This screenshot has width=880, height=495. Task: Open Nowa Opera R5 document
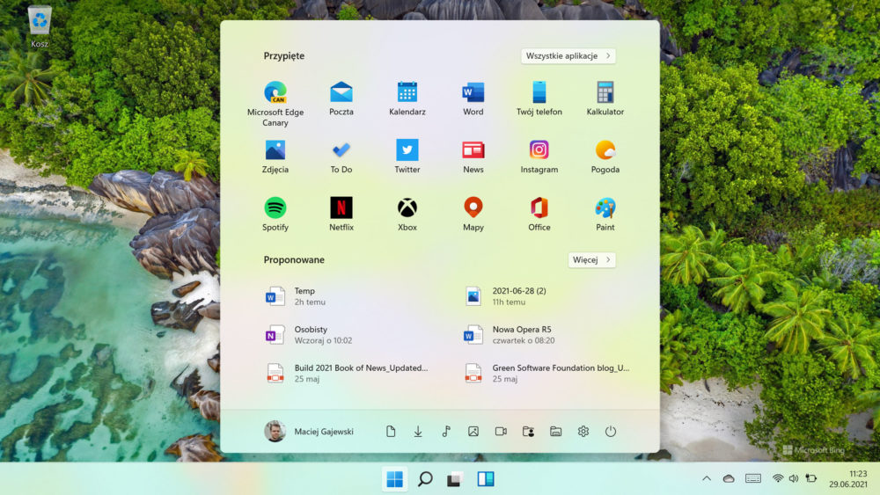point(510,335)
